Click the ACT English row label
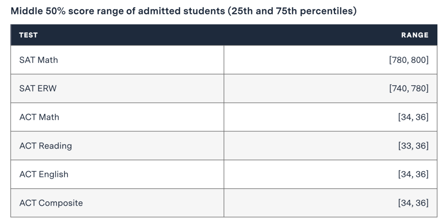Screen dimensions: 444x222 coord(44,174)
